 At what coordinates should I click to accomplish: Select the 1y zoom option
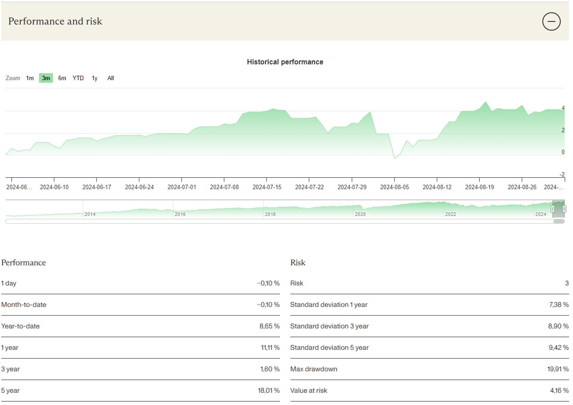[94, 78]
